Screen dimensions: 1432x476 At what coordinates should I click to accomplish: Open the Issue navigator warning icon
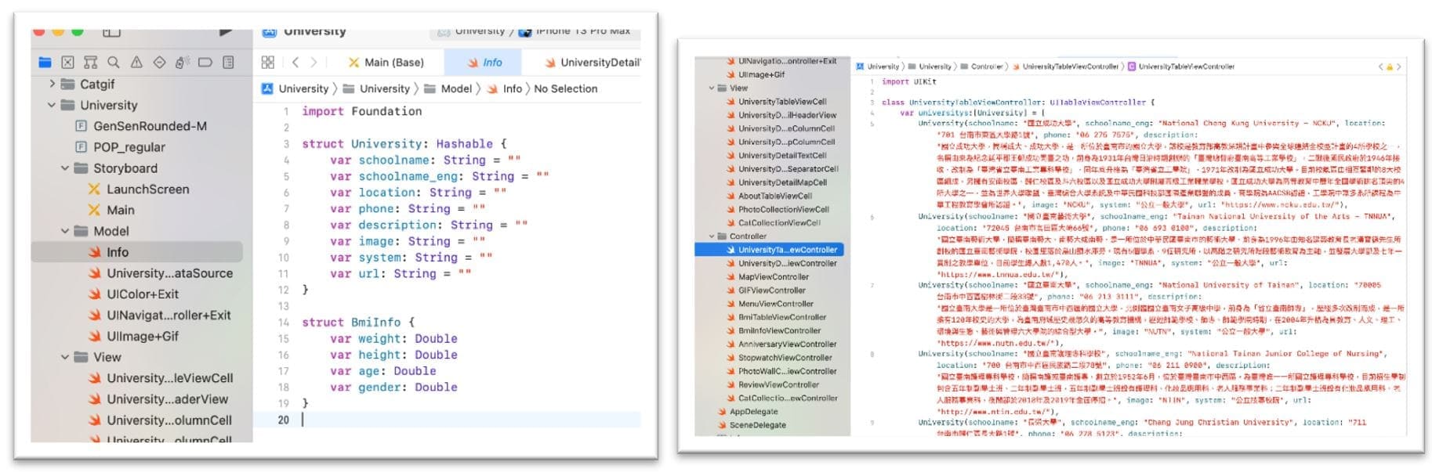pos(136,62)
